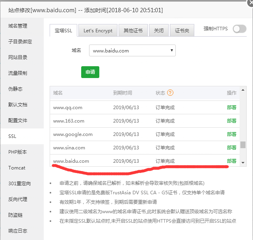
Task: Click expiry date 2019/06/13 for www.google.com
Action: (126, 134)
